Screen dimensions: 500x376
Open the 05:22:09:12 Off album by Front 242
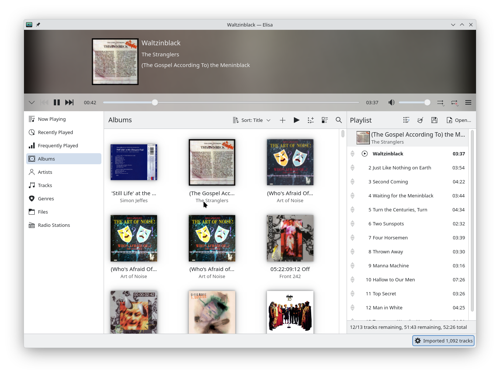click(x=290, y=238)
